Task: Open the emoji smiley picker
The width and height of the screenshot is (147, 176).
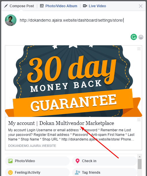Action: 141,37
